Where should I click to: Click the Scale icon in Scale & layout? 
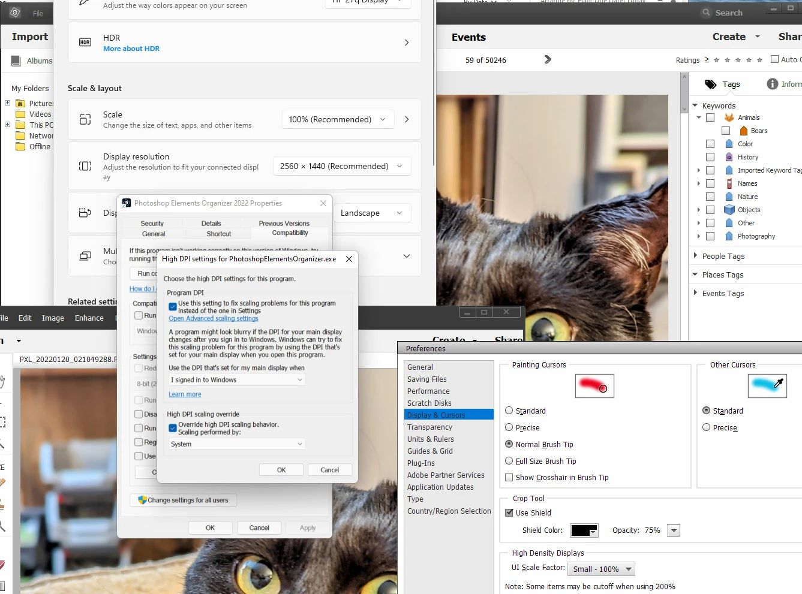[85, 119]
